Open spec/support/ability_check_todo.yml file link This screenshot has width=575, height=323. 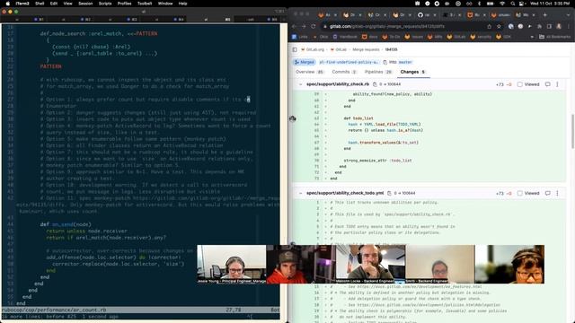345,193
